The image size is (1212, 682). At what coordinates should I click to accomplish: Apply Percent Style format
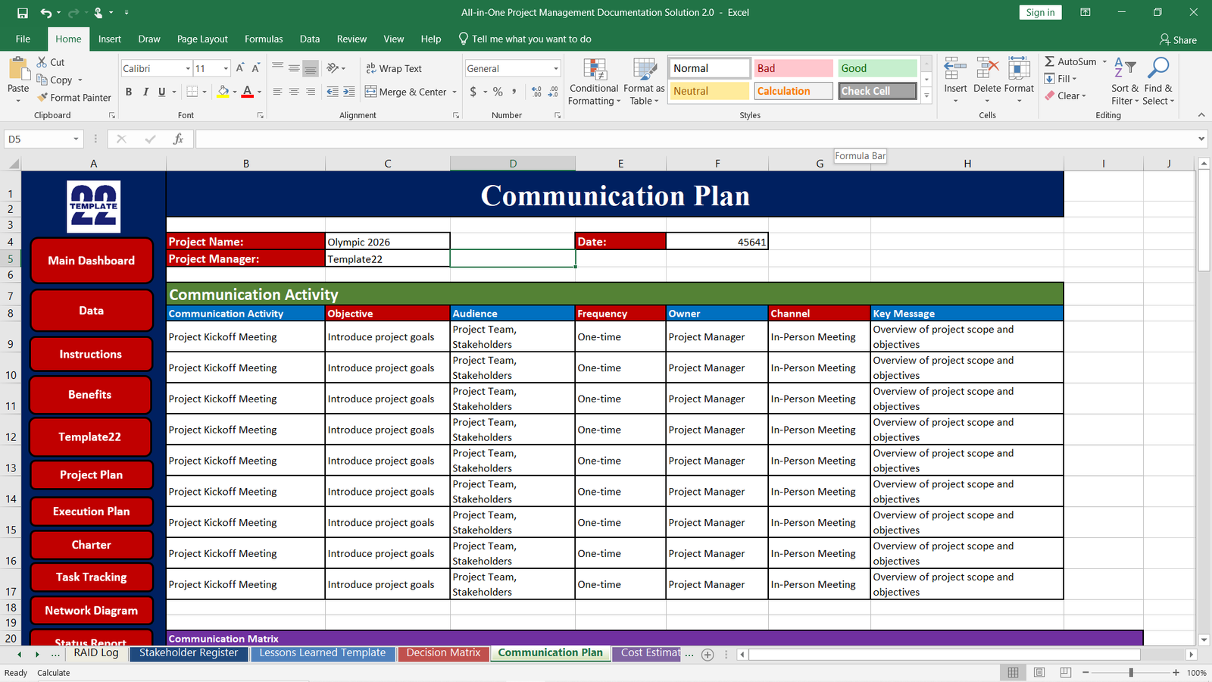(x=498, y=92)
